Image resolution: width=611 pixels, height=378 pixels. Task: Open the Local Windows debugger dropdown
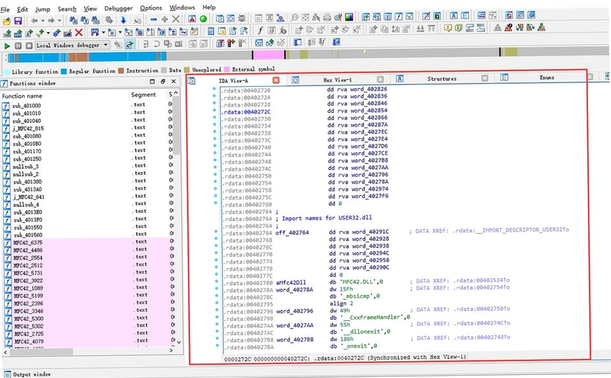[x=105, y=45]
